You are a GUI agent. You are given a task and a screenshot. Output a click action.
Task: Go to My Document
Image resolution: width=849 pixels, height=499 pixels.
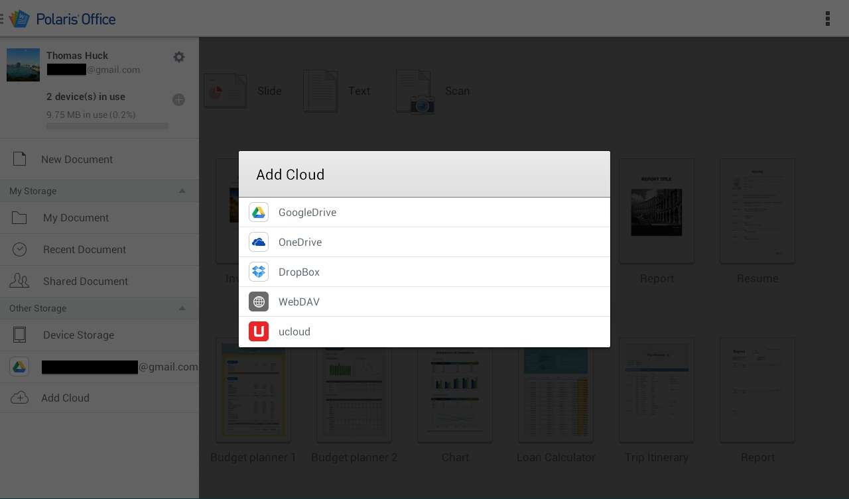pyautogui.click(x=99, y=218)
